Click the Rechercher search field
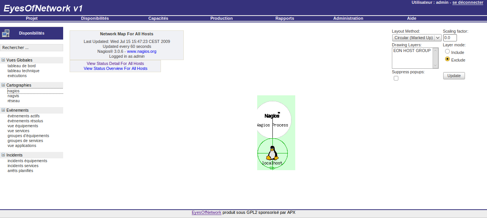The height and width of the screenshot is (218, 487). [x=32, y=47]
